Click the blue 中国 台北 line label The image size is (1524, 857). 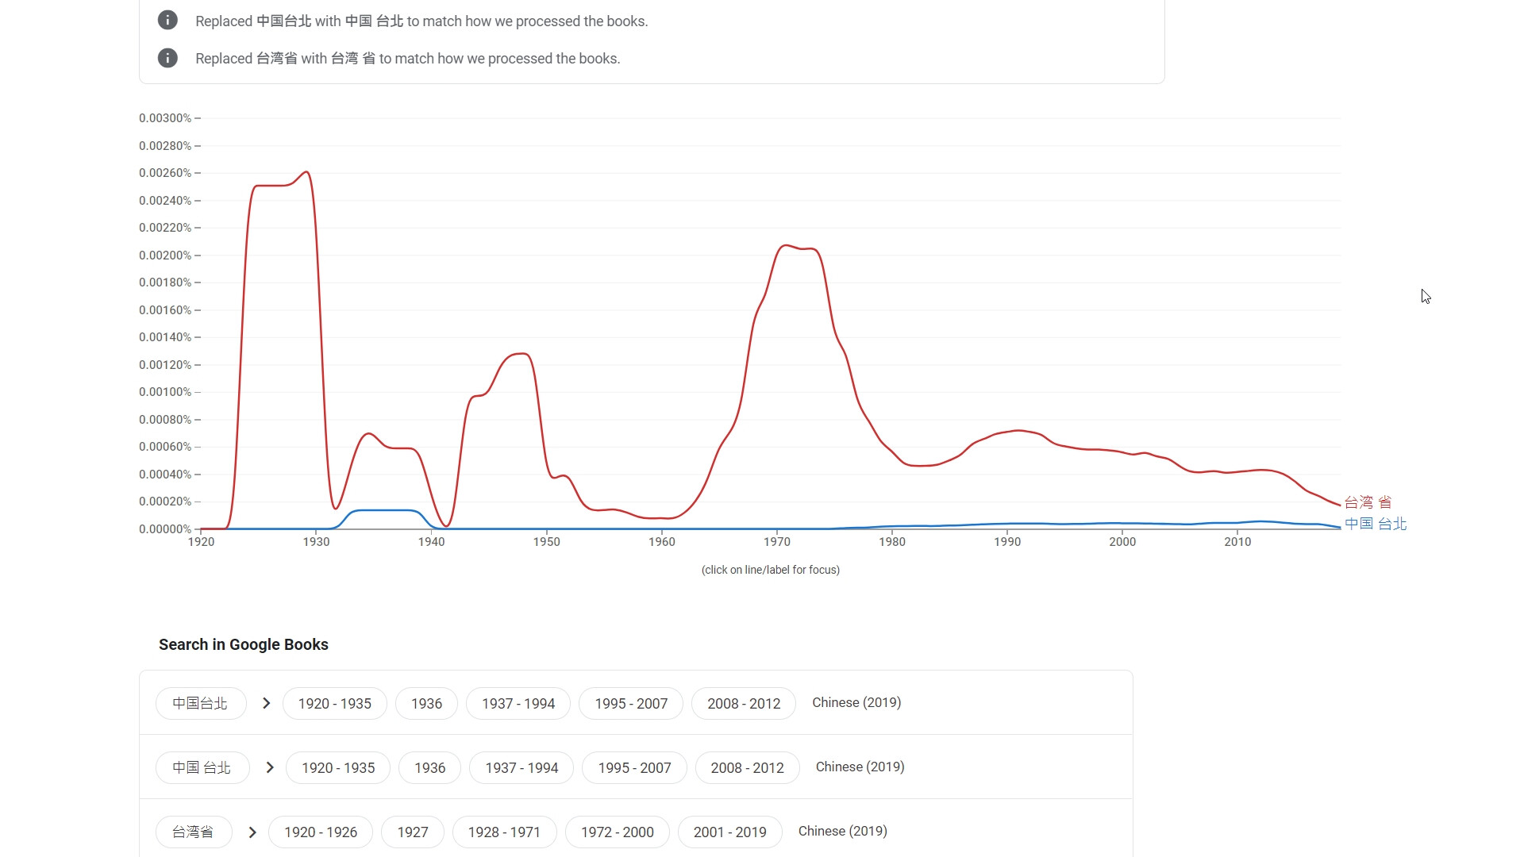(1375, 524)
